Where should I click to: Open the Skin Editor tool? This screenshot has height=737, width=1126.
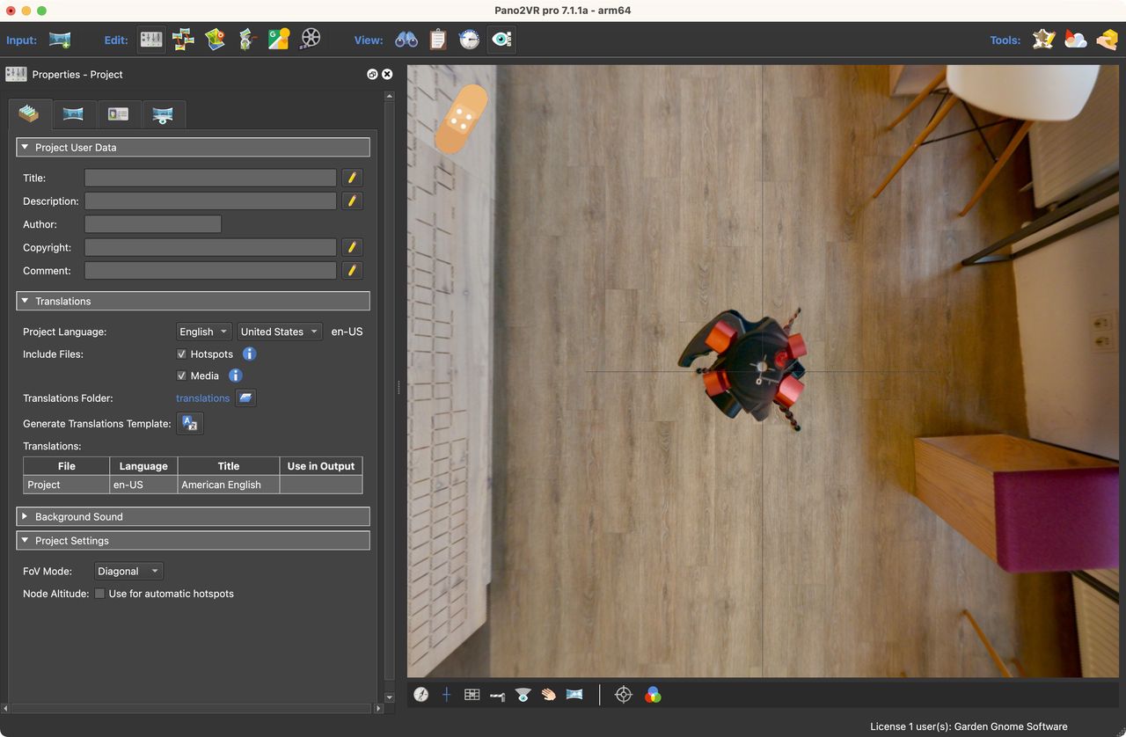1043,40
